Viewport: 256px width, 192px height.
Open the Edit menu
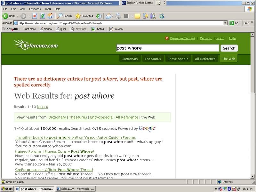[x=13, y=9]
